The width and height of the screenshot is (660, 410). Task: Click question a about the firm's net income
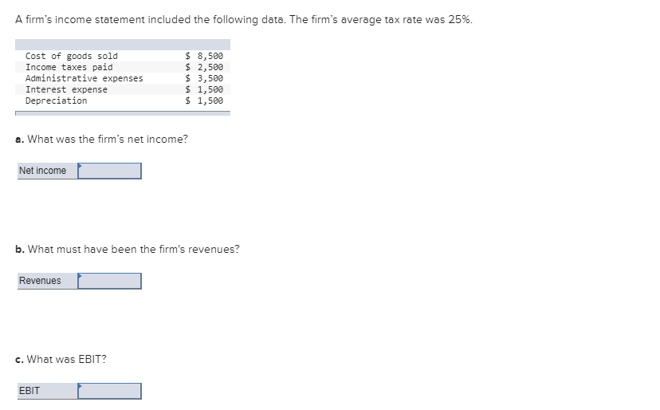pos(102,140)
